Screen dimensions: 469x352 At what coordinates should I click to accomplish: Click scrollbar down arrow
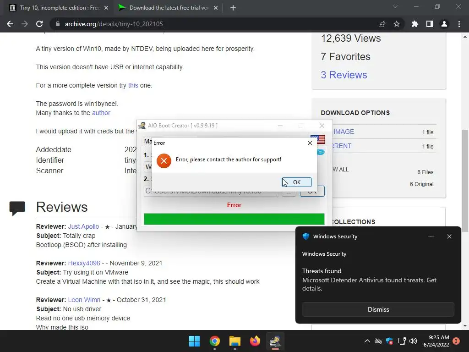tap(465, 326)
